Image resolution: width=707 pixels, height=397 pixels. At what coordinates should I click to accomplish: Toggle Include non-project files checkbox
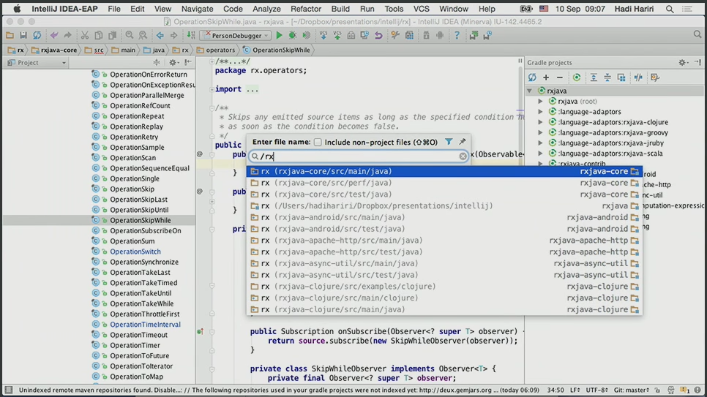point(318,142)
